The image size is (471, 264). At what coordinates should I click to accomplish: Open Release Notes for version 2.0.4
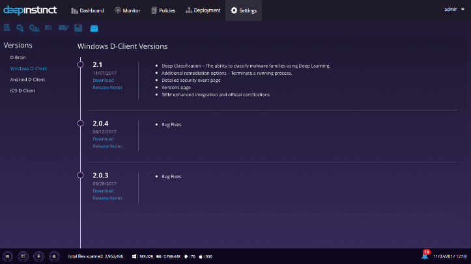(x=107, y=146)
